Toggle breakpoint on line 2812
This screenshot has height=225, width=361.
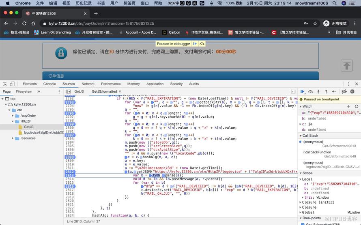pyautogui.click(x=69, y=172)
